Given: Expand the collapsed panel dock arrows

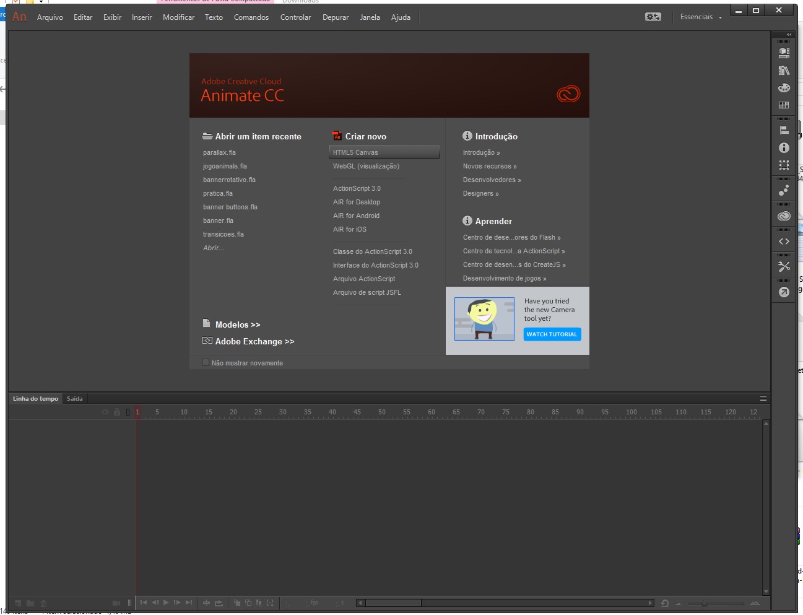Looking at the screenshot, I should [789, 35].
